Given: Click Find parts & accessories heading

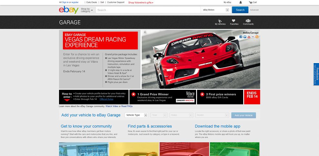Looking at the screenshot, I should 150,126.
